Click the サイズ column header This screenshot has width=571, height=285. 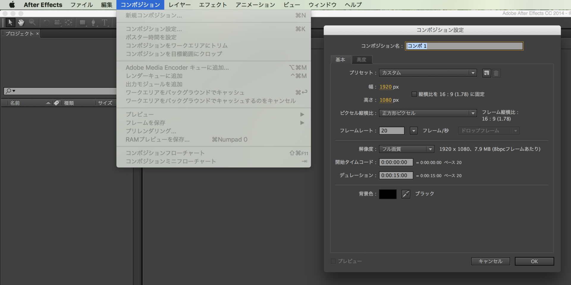(x=105, y=103)
